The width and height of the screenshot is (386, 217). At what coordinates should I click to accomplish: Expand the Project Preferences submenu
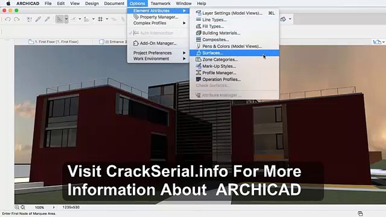click(x=158, y=53)
